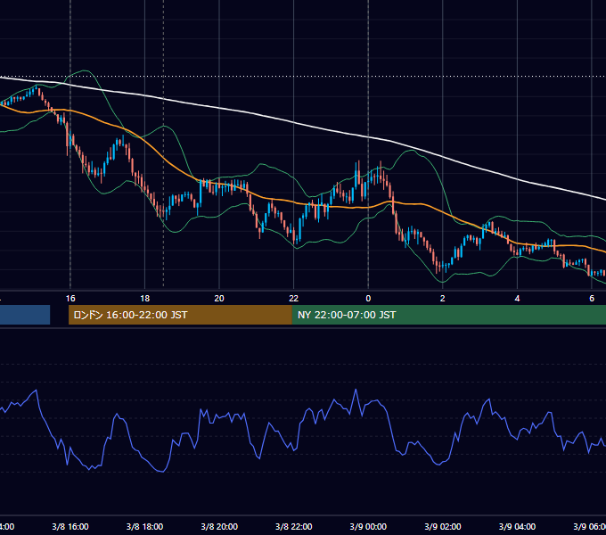The width and height of the screenshot is (606, 535).
Task: Select the "2" hour label on the upper axis
Action: [443, 299]
